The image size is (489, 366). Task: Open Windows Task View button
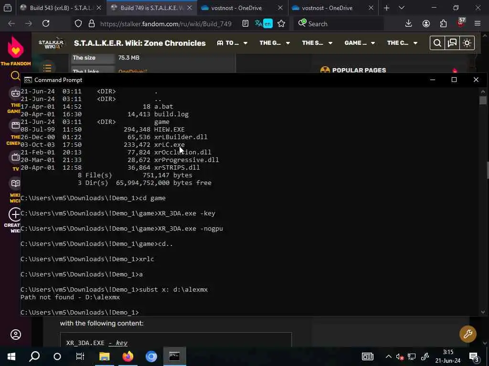point(80,356)
